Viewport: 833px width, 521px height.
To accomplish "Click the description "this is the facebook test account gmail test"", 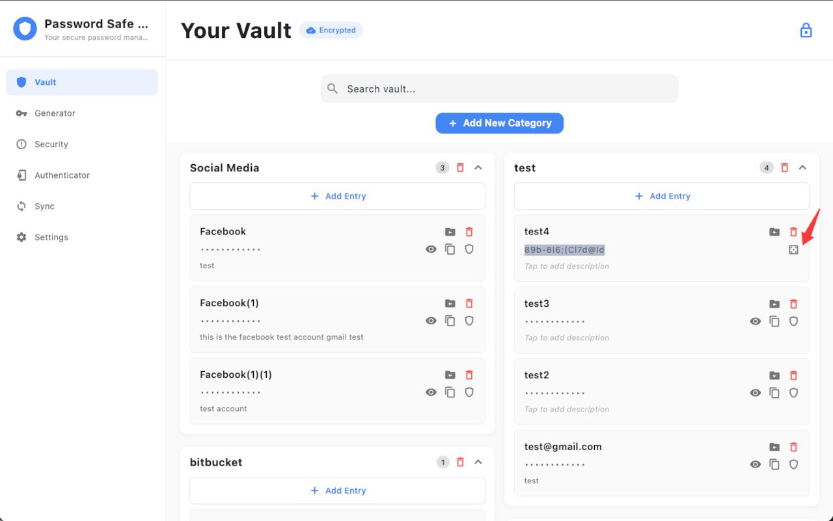I will coord(282,337).
